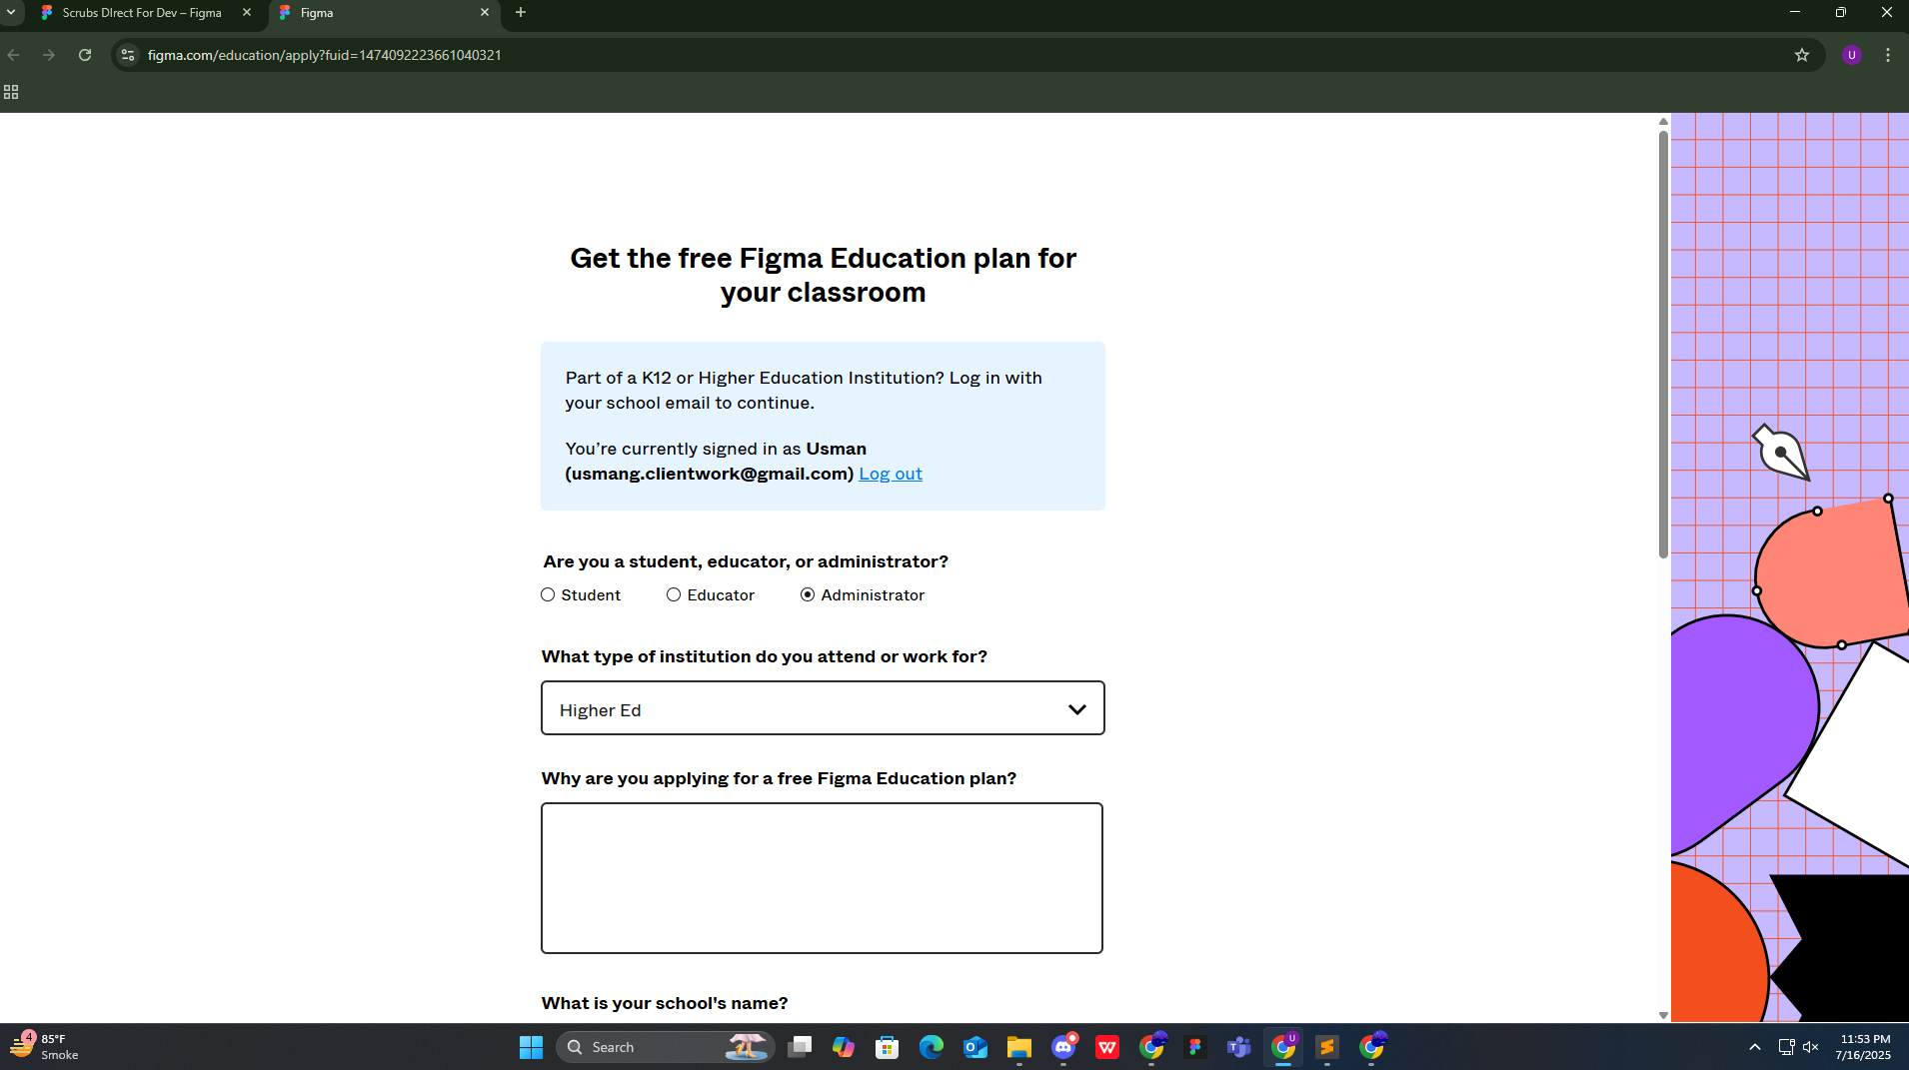Open Microsoft Edge from taskbar

(x=932, y=1047)
